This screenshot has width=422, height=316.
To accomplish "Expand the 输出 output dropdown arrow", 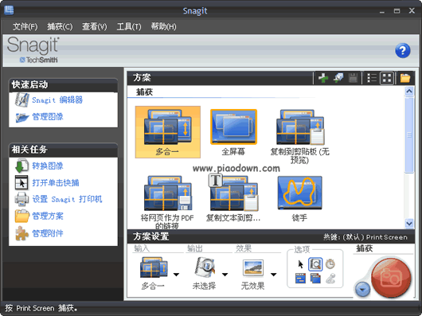I will [x=225, y=275].
